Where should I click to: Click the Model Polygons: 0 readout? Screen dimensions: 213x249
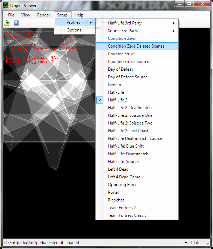pos(29,62)
